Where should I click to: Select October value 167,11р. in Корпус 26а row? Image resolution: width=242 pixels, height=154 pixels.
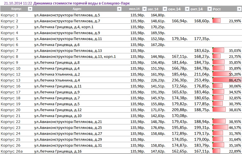point(202,151)
